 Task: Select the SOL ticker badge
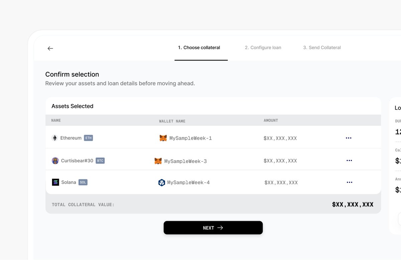pos(83,182)
